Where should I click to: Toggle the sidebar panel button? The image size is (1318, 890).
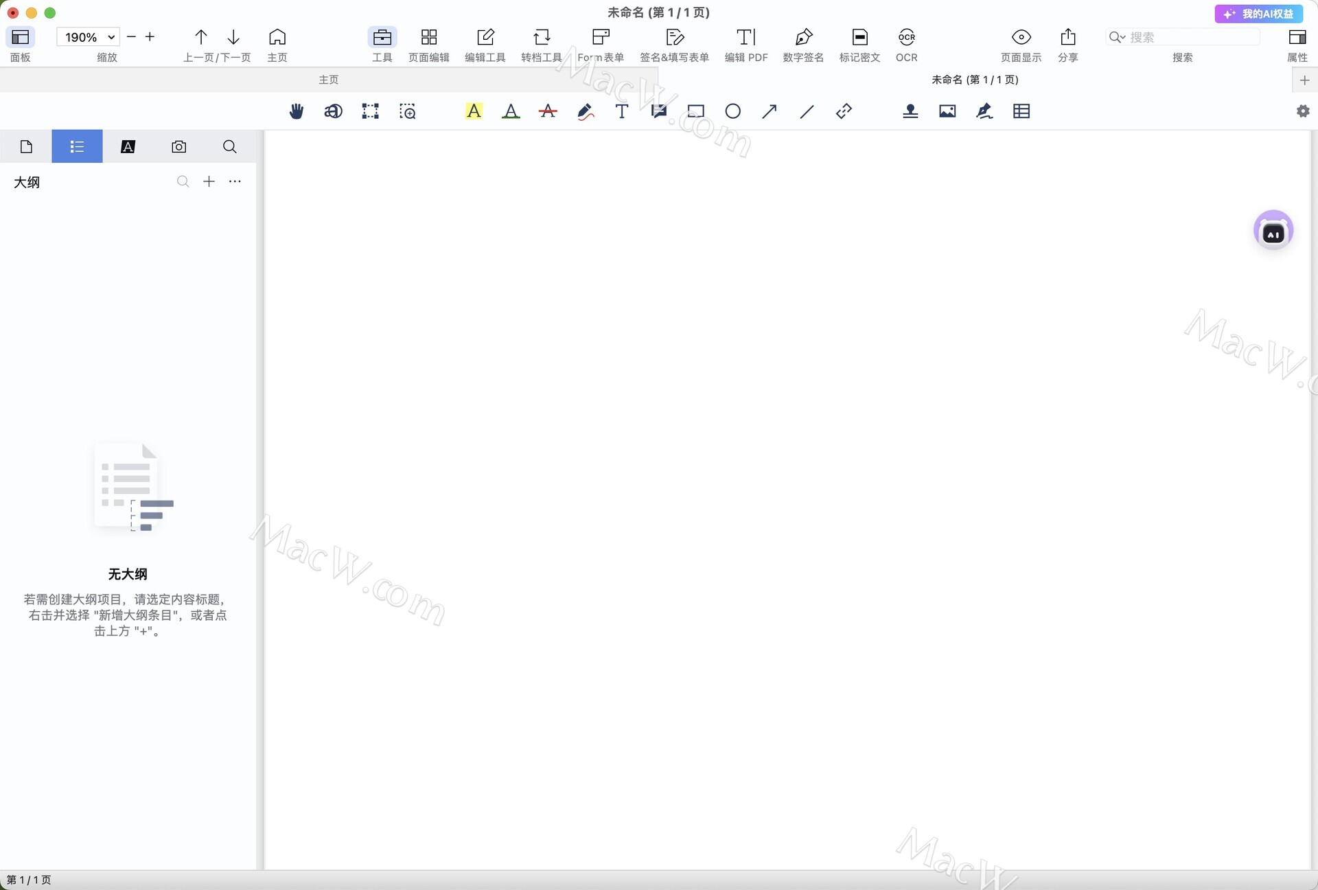click(x=21, y=37)
